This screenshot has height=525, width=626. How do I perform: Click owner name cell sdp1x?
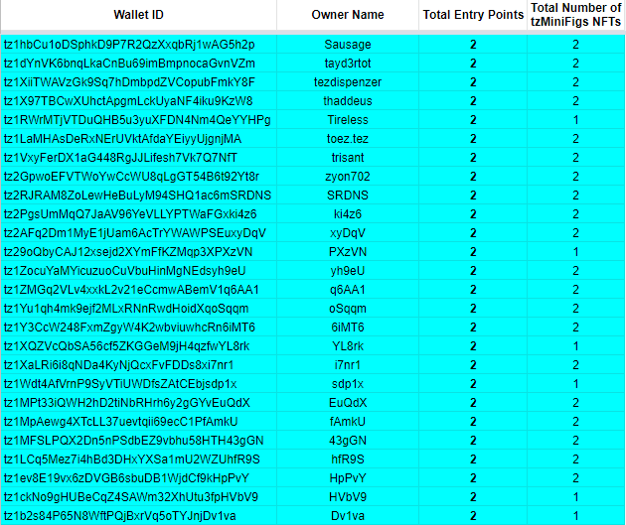tap(348, 384)
